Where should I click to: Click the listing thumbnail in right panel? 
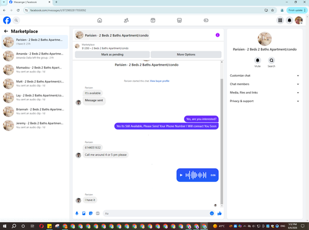point(265,39)
